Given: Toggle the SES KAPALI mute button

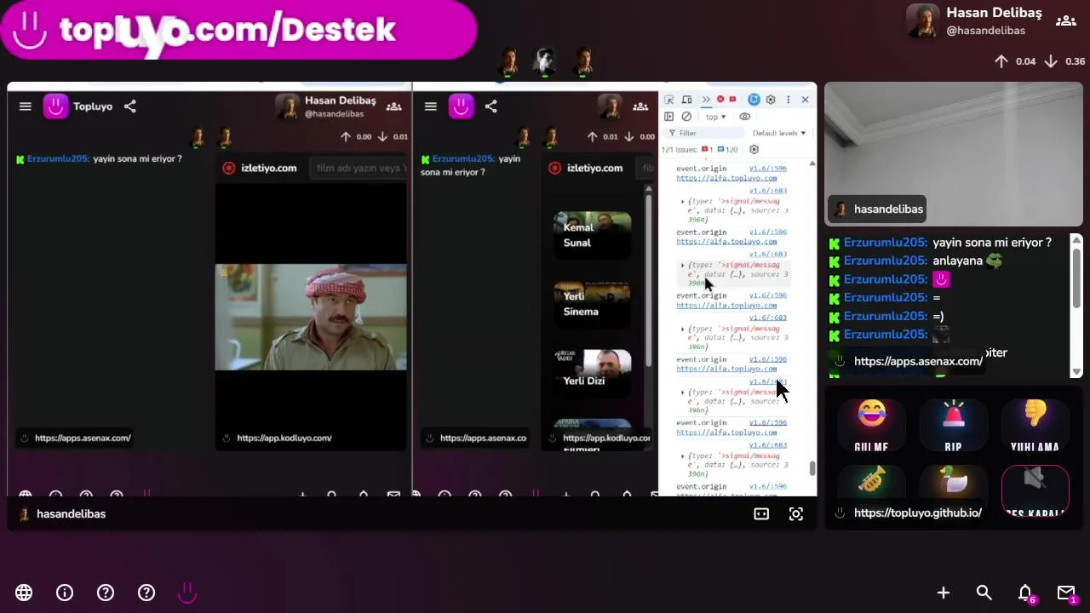Looking at the screenshot, I should click(x=1035, y=492).
